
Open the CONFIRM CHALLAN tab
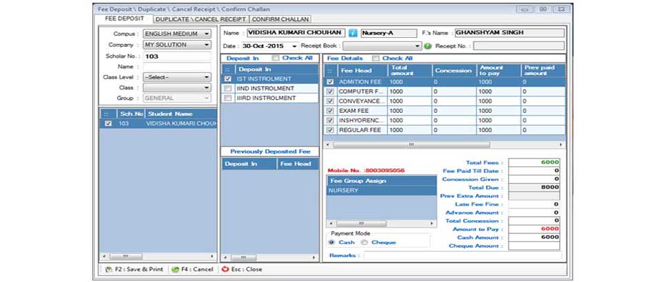pos(280,19)
